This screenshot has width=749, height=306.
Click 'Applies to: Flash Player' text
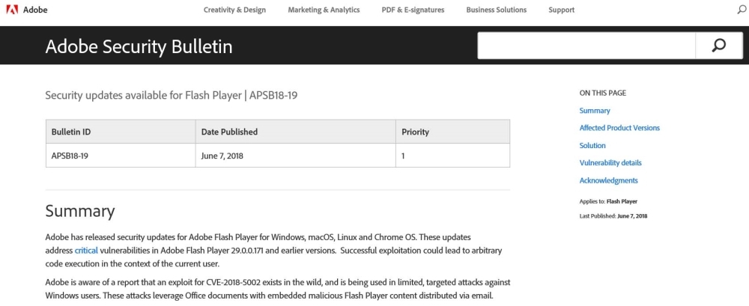click(608, 201)
